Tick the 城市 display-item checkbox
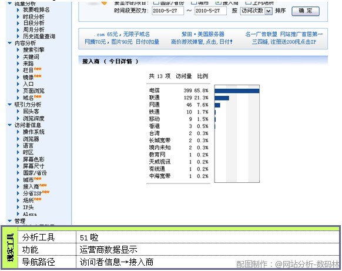Viewport: 342px width, 271px height. (194, 2)
